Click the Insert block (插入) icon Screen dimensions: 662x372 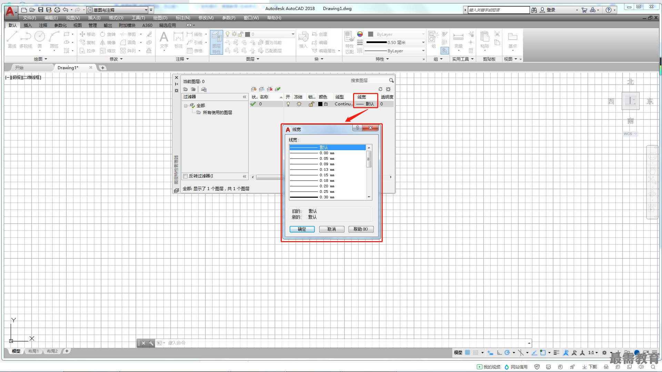(303, 40)
